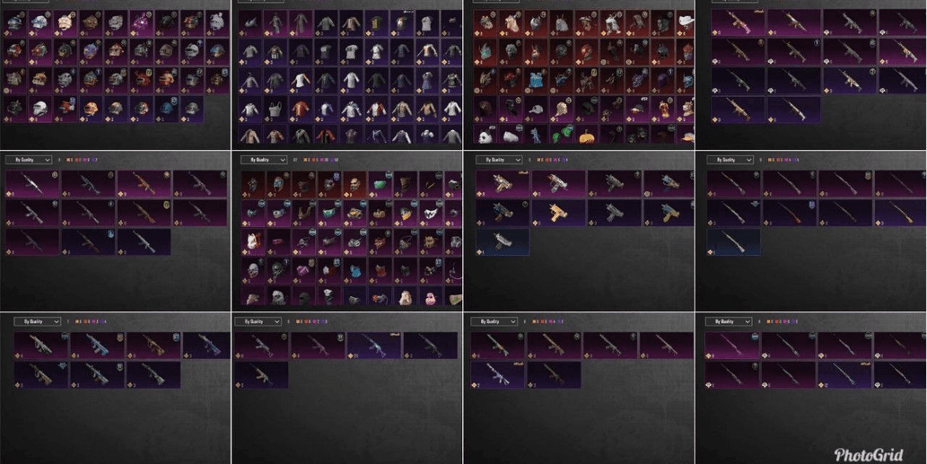
Task: Select the silver pistol in the blue tile
Action: [x=503, y=241]
